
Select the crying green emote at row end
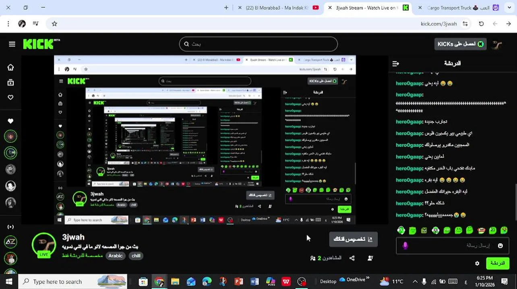[x=504, y=230]
